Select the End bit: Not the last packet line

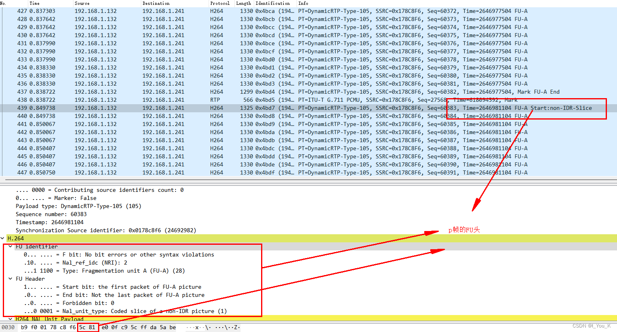114,295
